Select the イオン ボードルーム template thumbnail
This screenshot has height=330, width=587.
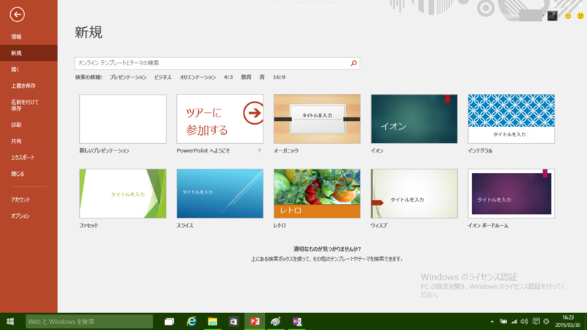[511, 194]
